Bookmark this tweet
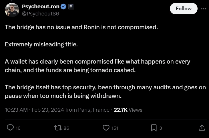 (154, 128)
